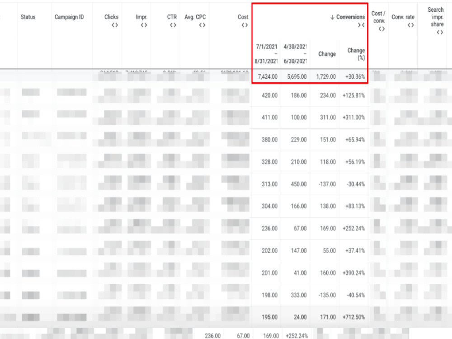Click the -137.00 change cell
This screenshot has height=339, width=452.
(x=327, y=184)
